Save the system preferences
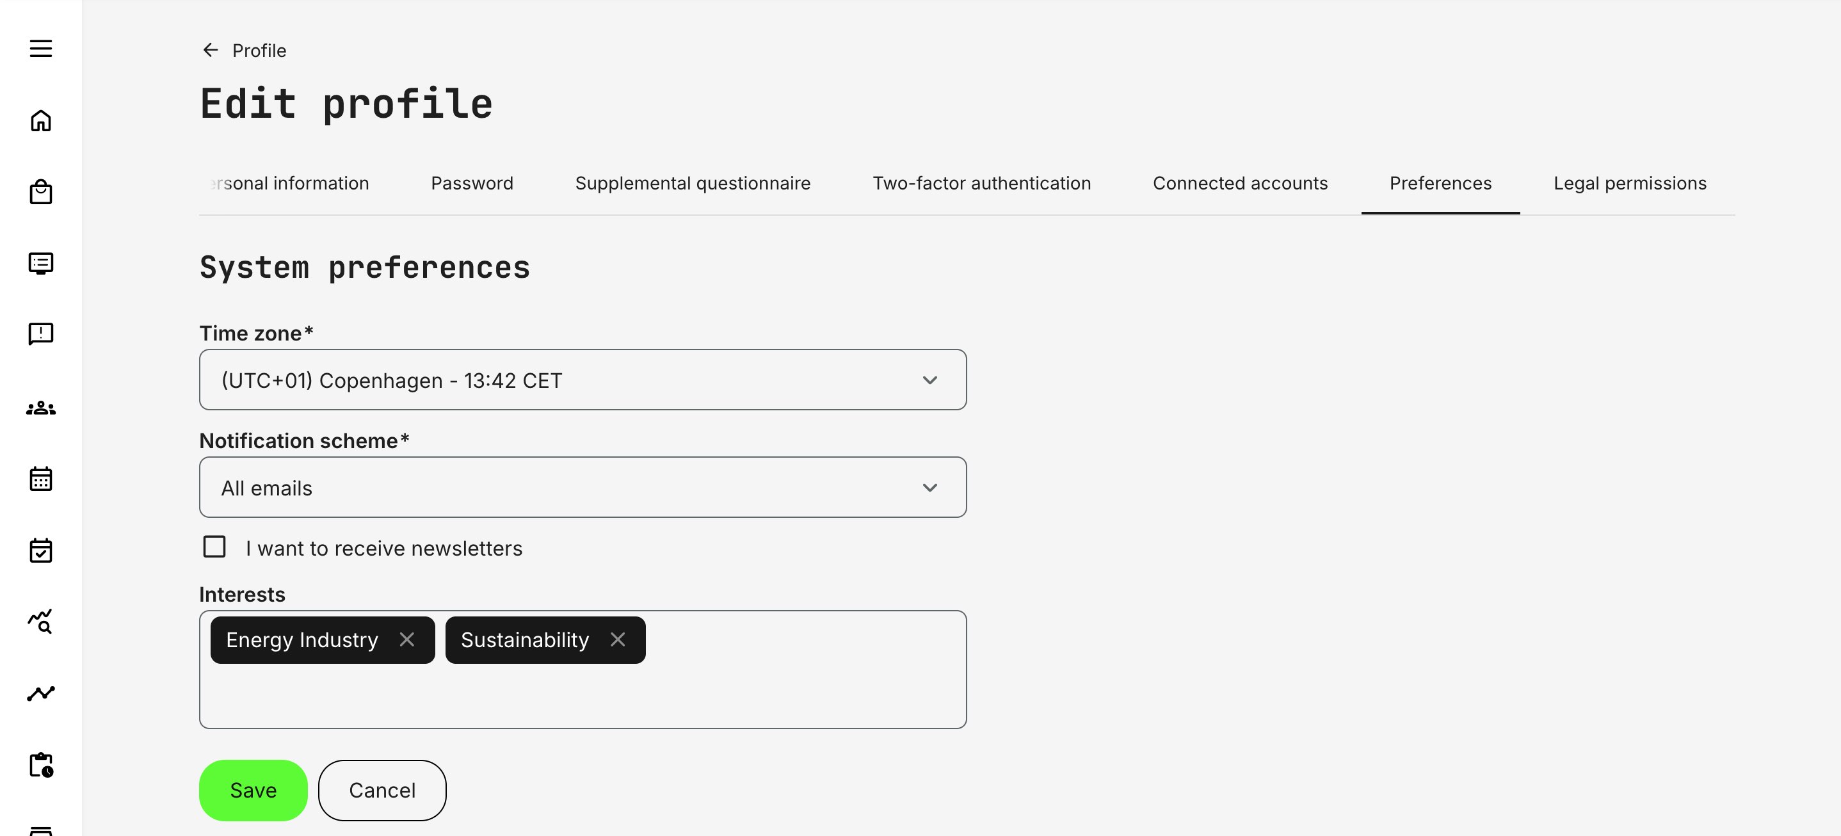The height and width of the screenshot is (836, 1841). point(253,791)
